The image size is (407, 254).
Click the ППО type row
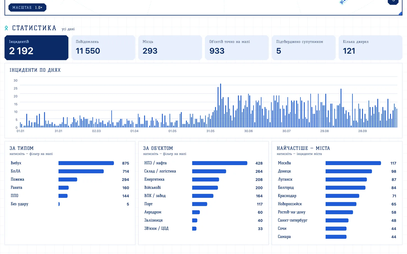pyautogui.click(x=70, y=196)
